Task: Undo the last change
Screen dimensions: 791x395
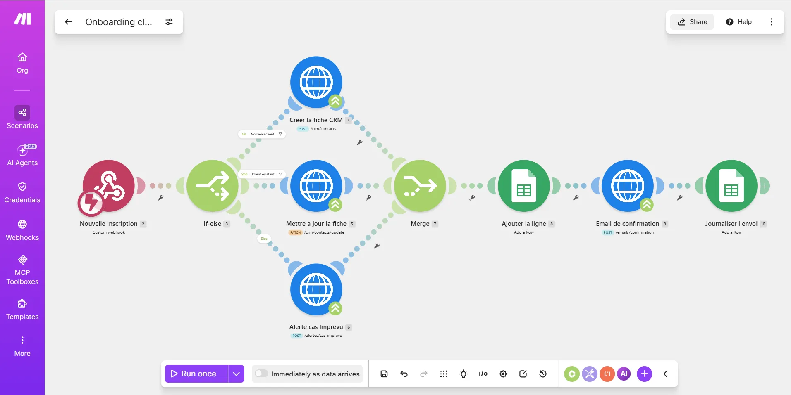Action: pos(404,374)
